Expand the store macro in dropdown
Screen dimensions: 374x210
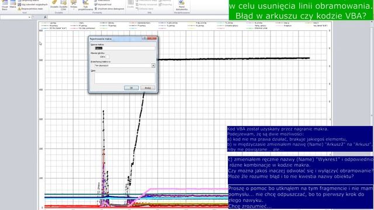click(153, 65)
